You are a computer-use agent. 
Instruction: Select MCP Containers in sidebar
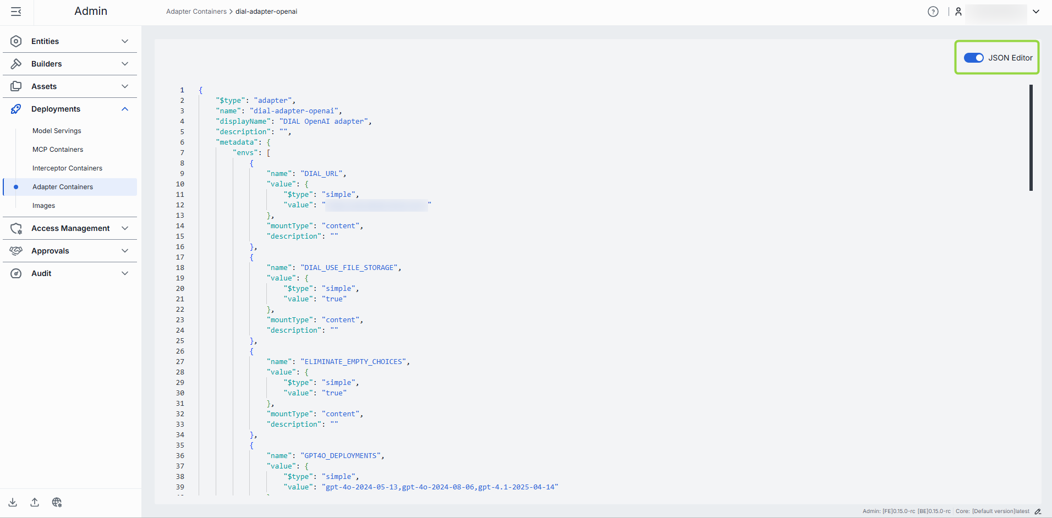(x=58, y=150)
